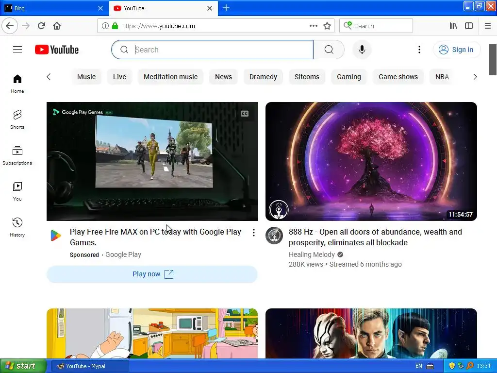
Task: Activate voice search microphone
Action: pos(362,50)
